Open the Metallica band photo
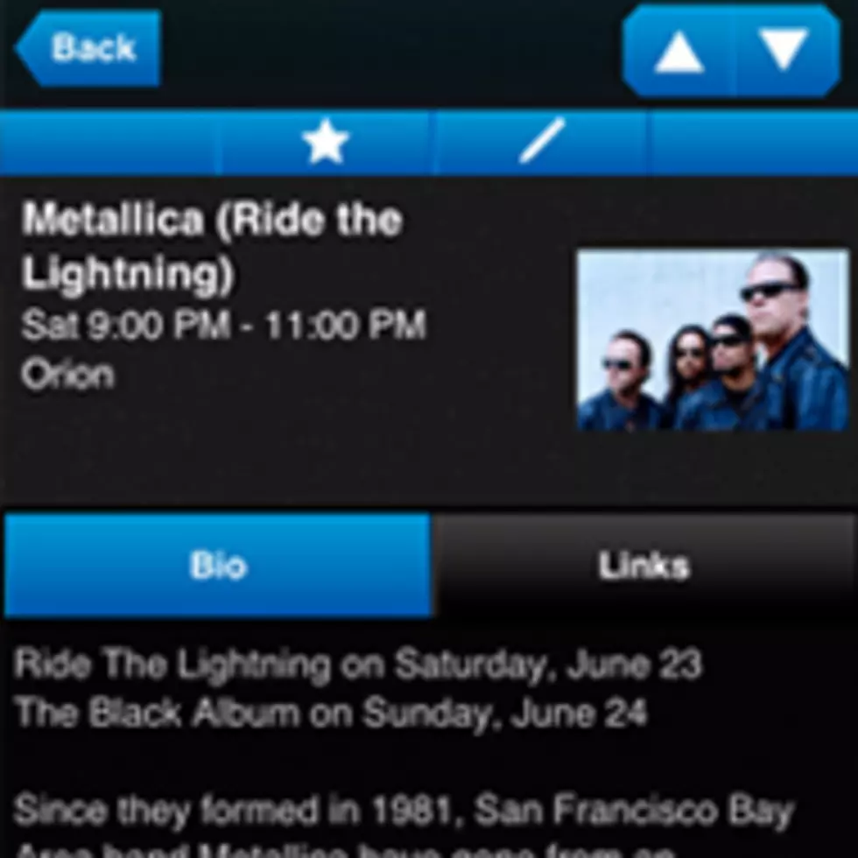 [713, 341]
